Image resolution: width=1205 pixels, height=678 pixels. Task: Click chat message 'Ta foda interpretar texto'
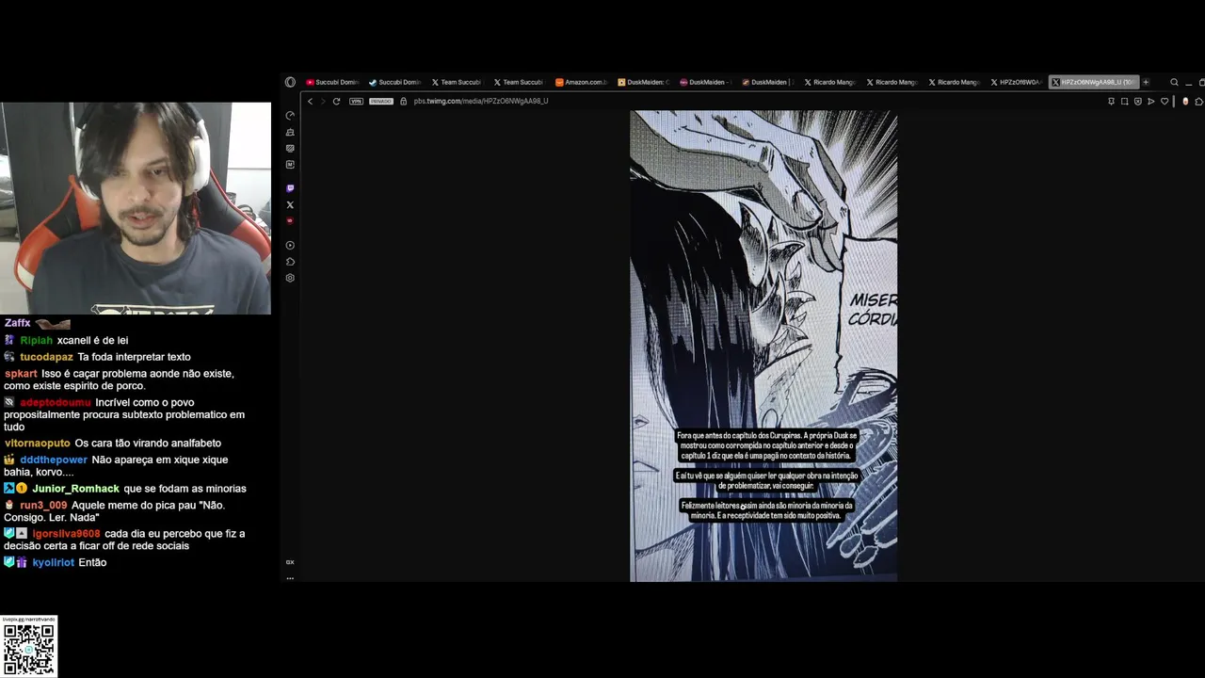[x=134, y=357]
